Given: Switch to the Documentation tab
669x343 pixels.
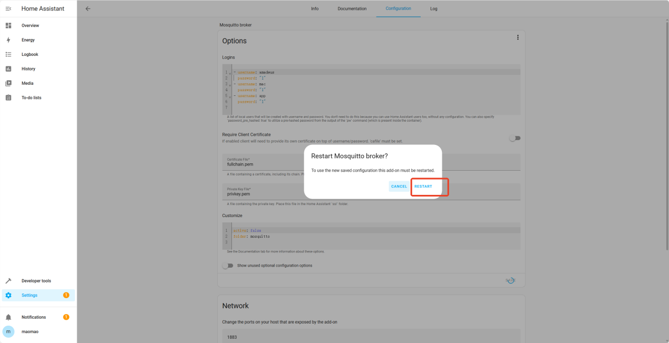Looking at the screenshot, I should (352, 8).
